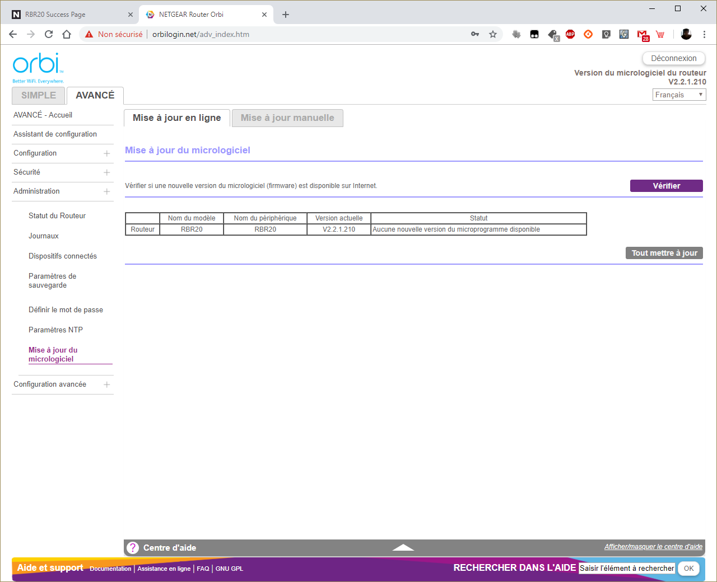Expand the Configuration menu plus sign
The width and height of the screenshot is (717, 582).
[x=106, y=153]
